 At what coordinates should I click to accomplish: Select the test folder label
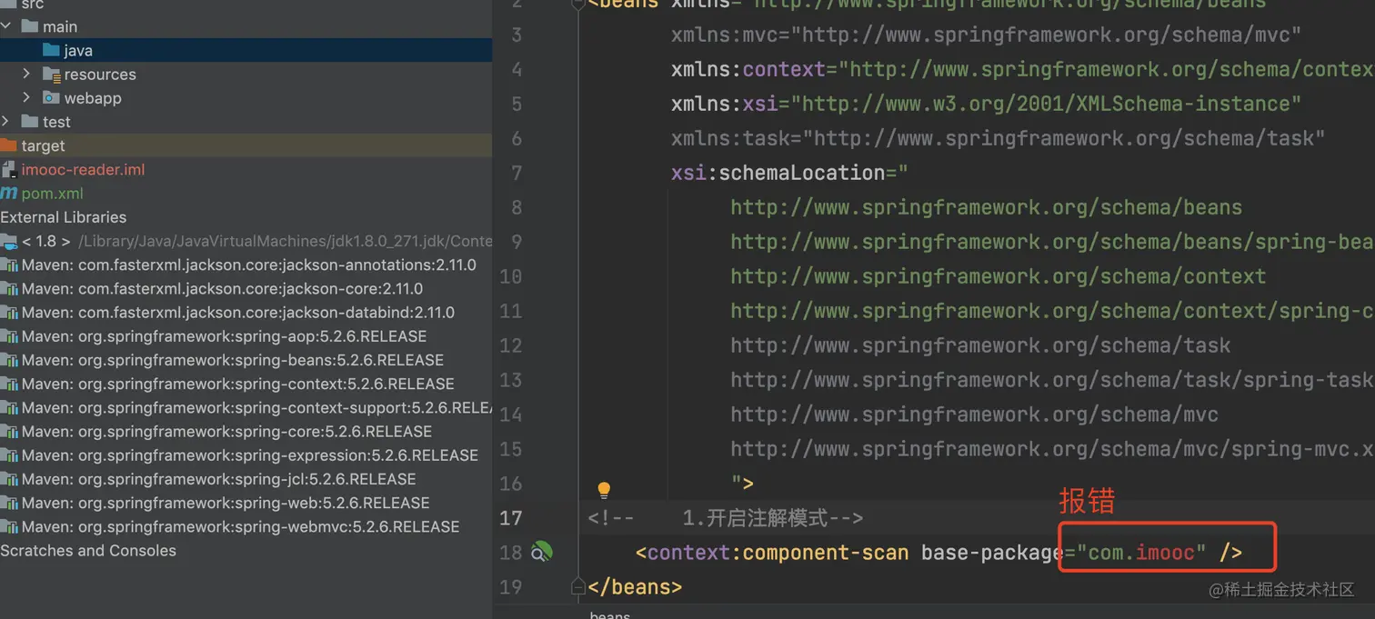click(56, 121)
